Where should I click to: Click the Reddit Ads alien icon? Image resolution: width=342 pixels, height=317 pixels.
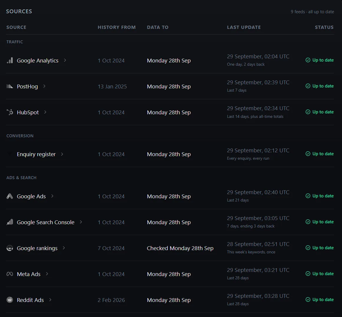(10, 300)
